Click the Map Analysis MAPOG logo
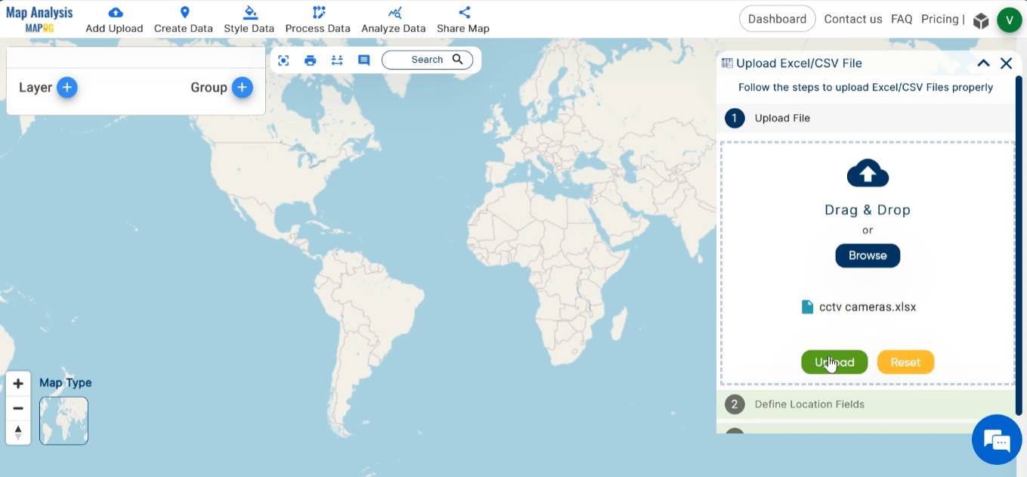 (39, 18)
